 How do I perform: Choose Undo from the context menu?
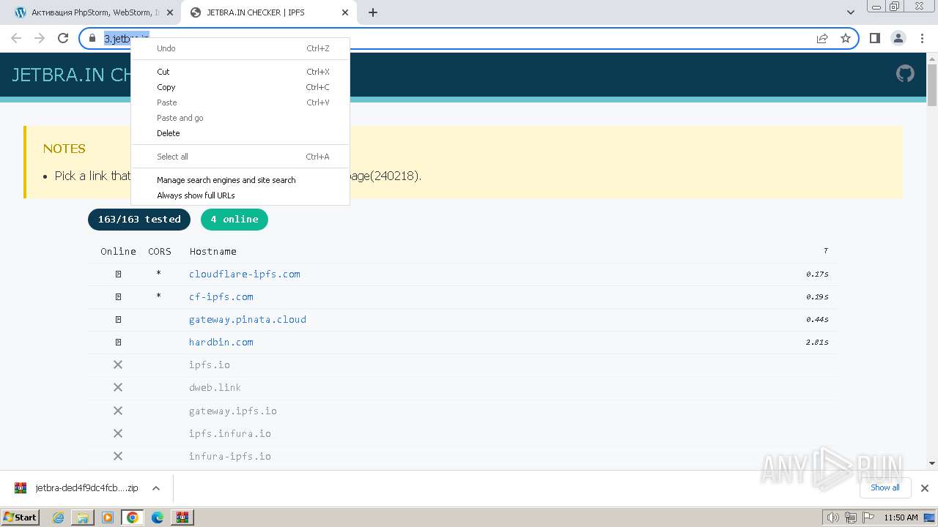click(240, 48)
